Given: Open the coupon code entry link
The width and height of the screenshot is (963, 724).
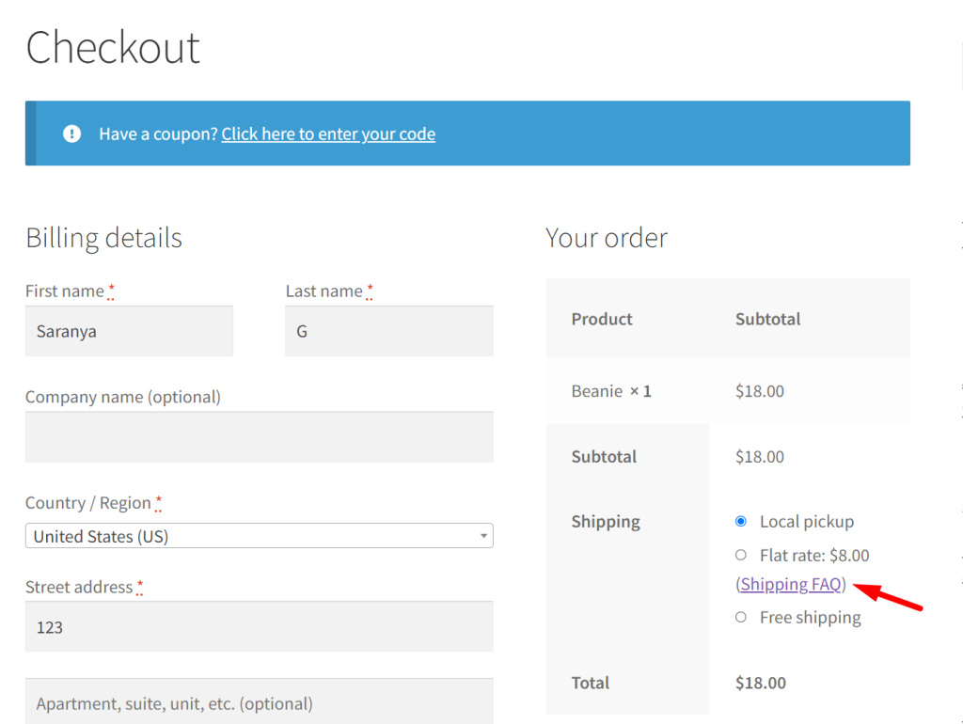Looking at the screenshot, I should click(328, 134).
